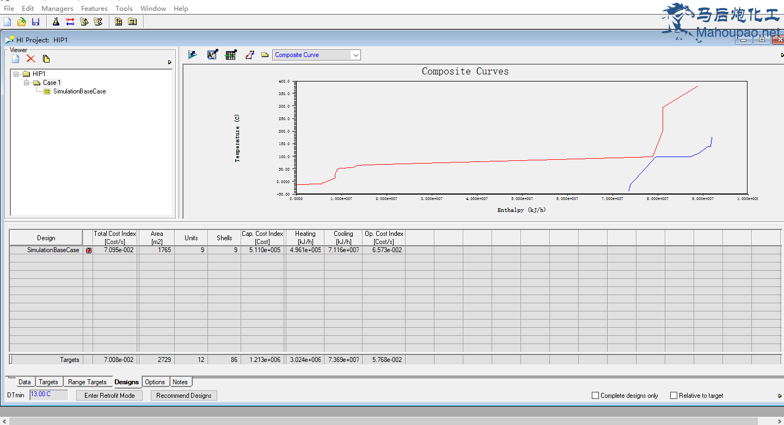The width and height of the screenshot is (784, 425).
Task: Click the utility database icon after the separator
Action: [x=118, y=22]
